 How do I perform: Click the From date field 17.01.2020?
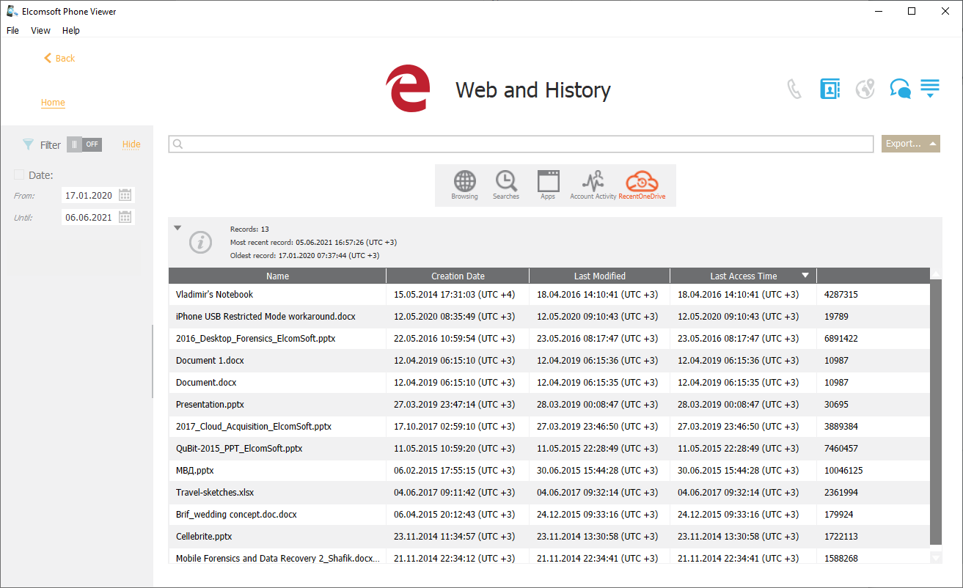pyautogui.click(x=89, y=196)
